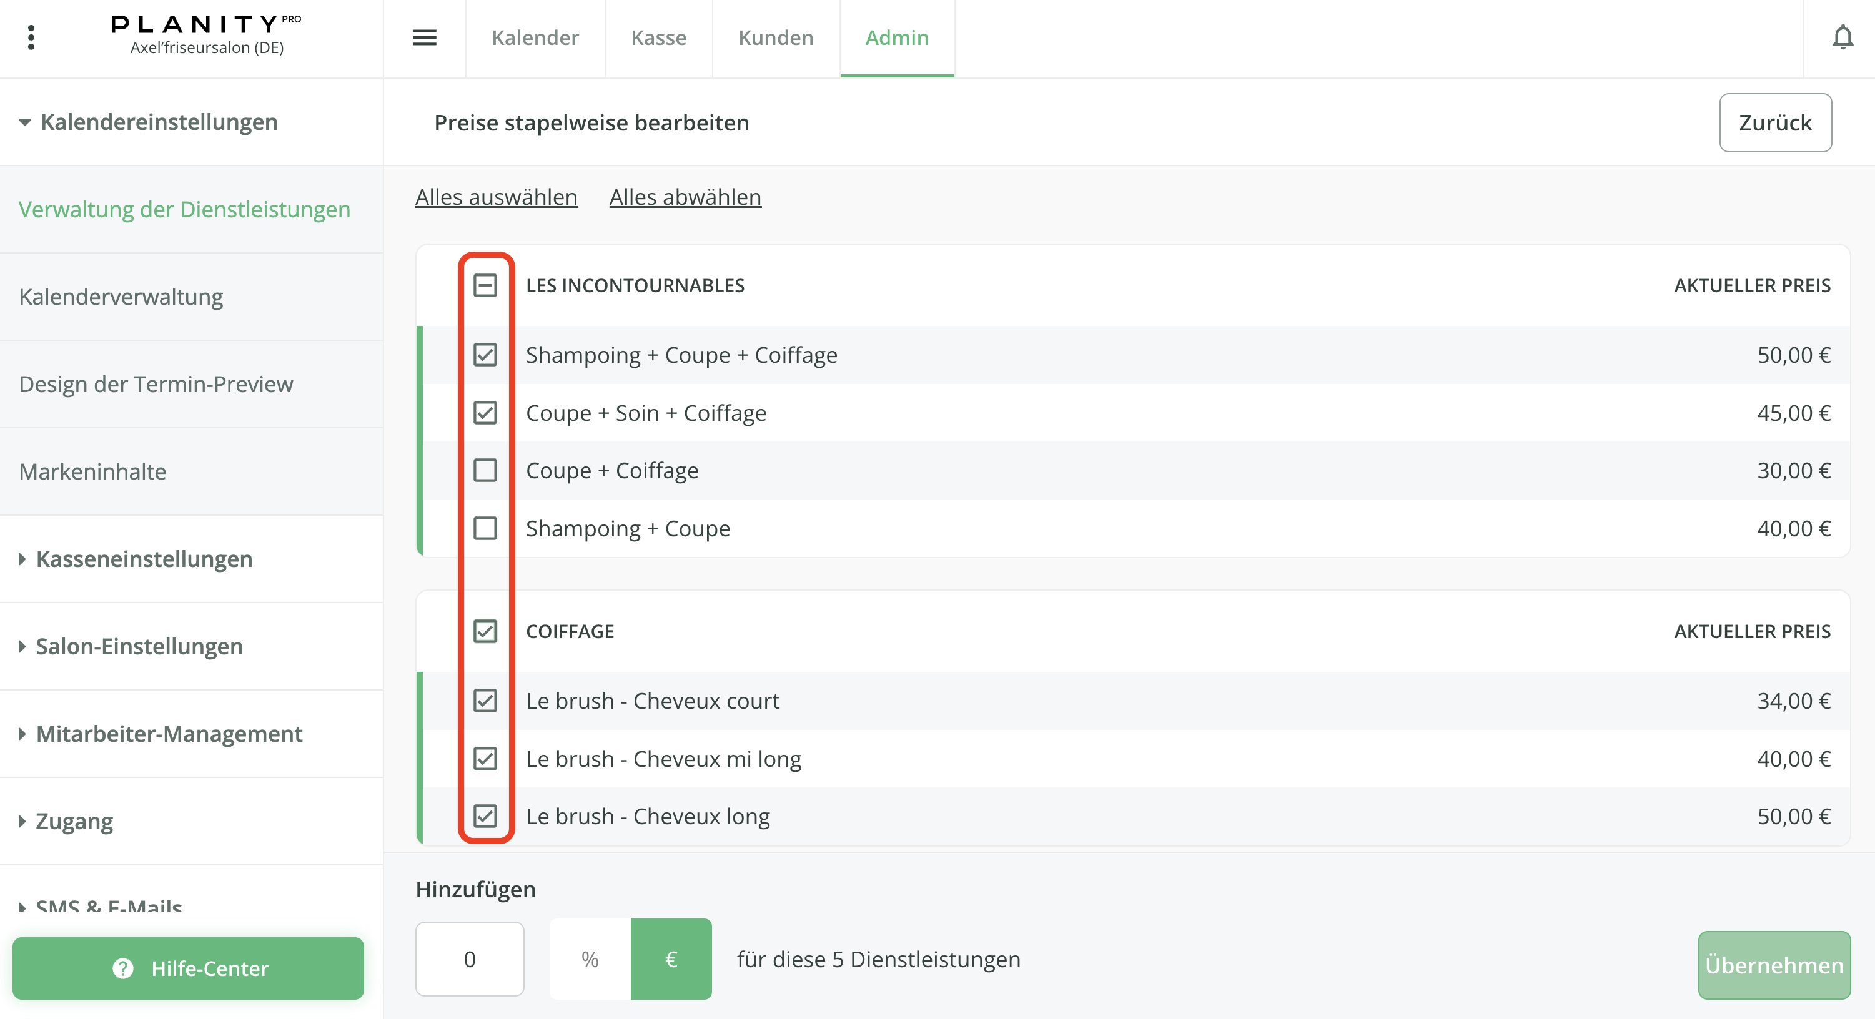Select the euro unit button
Image resolution: width=1875 pixels, height=1019 pixels.
[x=670, y=959]
